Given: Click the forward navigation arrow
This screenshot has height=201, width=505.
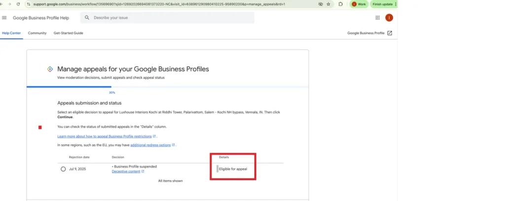Looking at the screenshot, I should pos(9,4).
